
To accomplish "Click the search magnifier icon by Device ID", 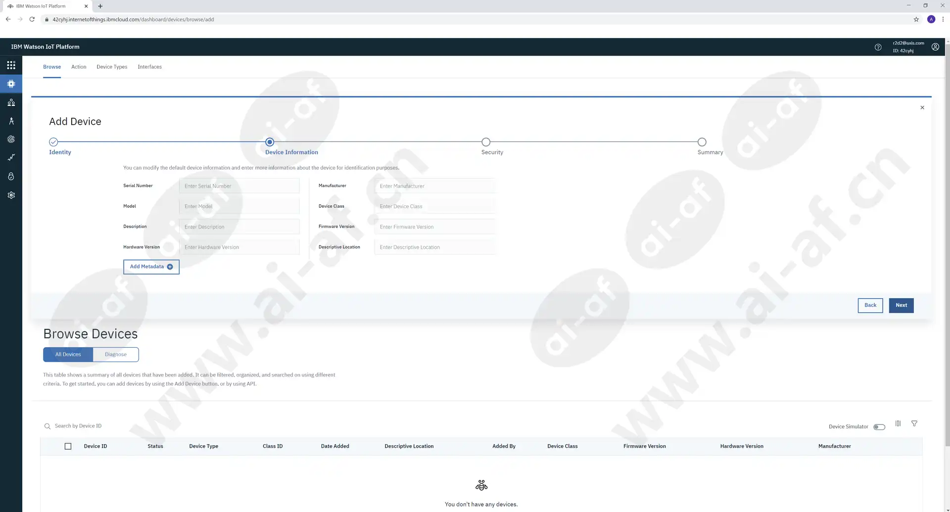I will [x=47, y=426].
